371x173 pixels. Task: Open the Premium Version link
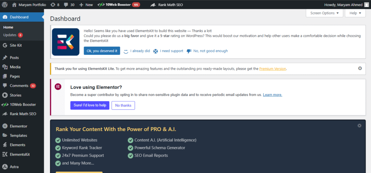pos(273,69)
